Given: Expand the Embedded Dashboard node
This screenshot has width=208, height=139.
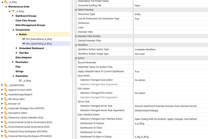Looking at the screenshot, I should pos(16,48).
